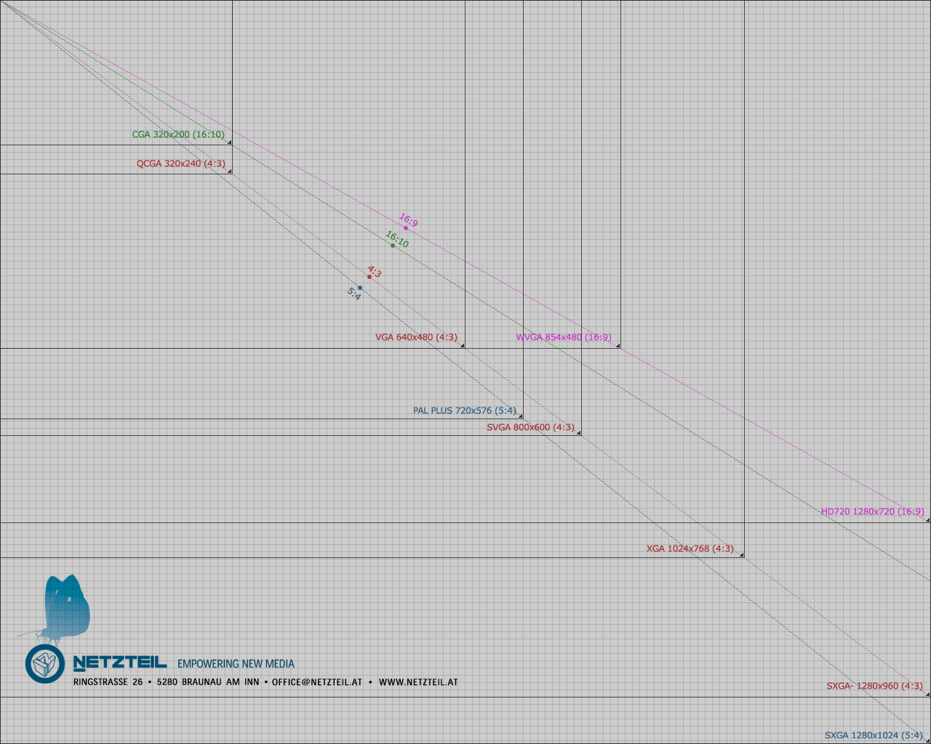This screenshot has height=744, width=931.
Task: Click the SVGA 800x600 (4:3) label
Action: 530,427
